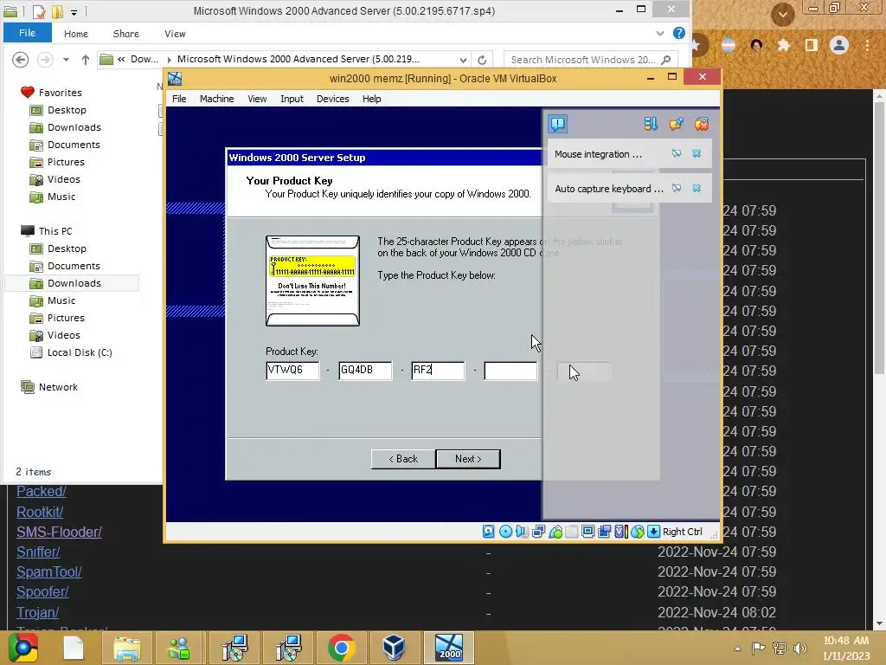Viewport: 886px width, 665px height.
Task: Open the Rootkit/ directory link
Action: coord(40,512)
